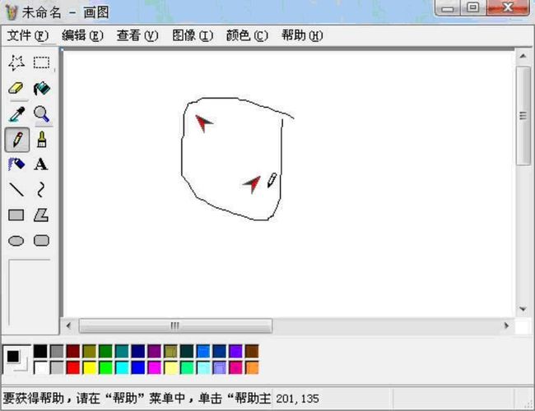Click the current foreground/background color indicator
535x411 pixels.
16,359
